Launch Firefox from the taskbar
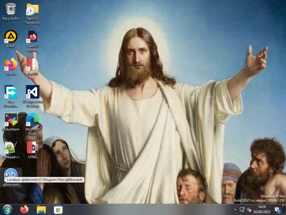 pyautogui.click(x=24, y=209)
